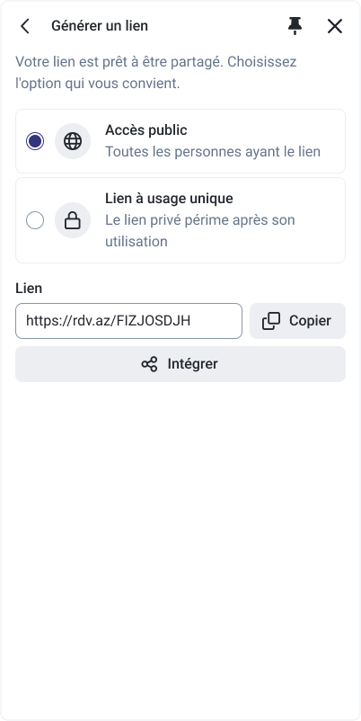
Task: Pin the Générer un lien panel
Action: pos(295,26)
